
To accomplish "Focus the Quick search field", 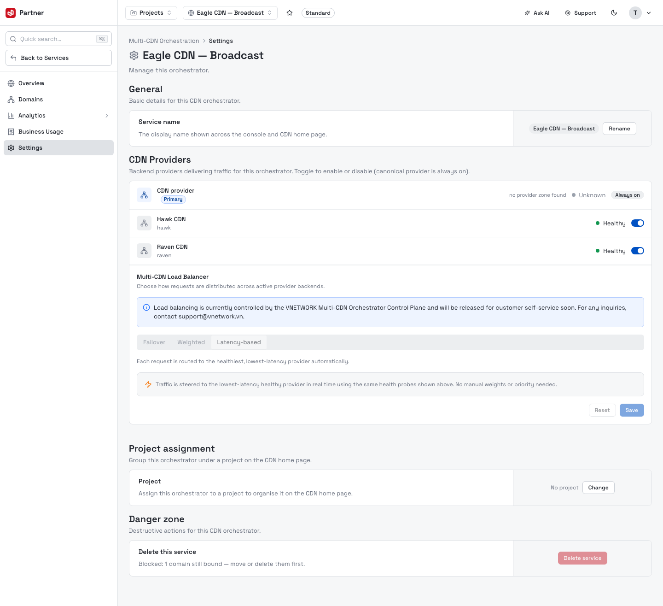I will coord(58,39).
